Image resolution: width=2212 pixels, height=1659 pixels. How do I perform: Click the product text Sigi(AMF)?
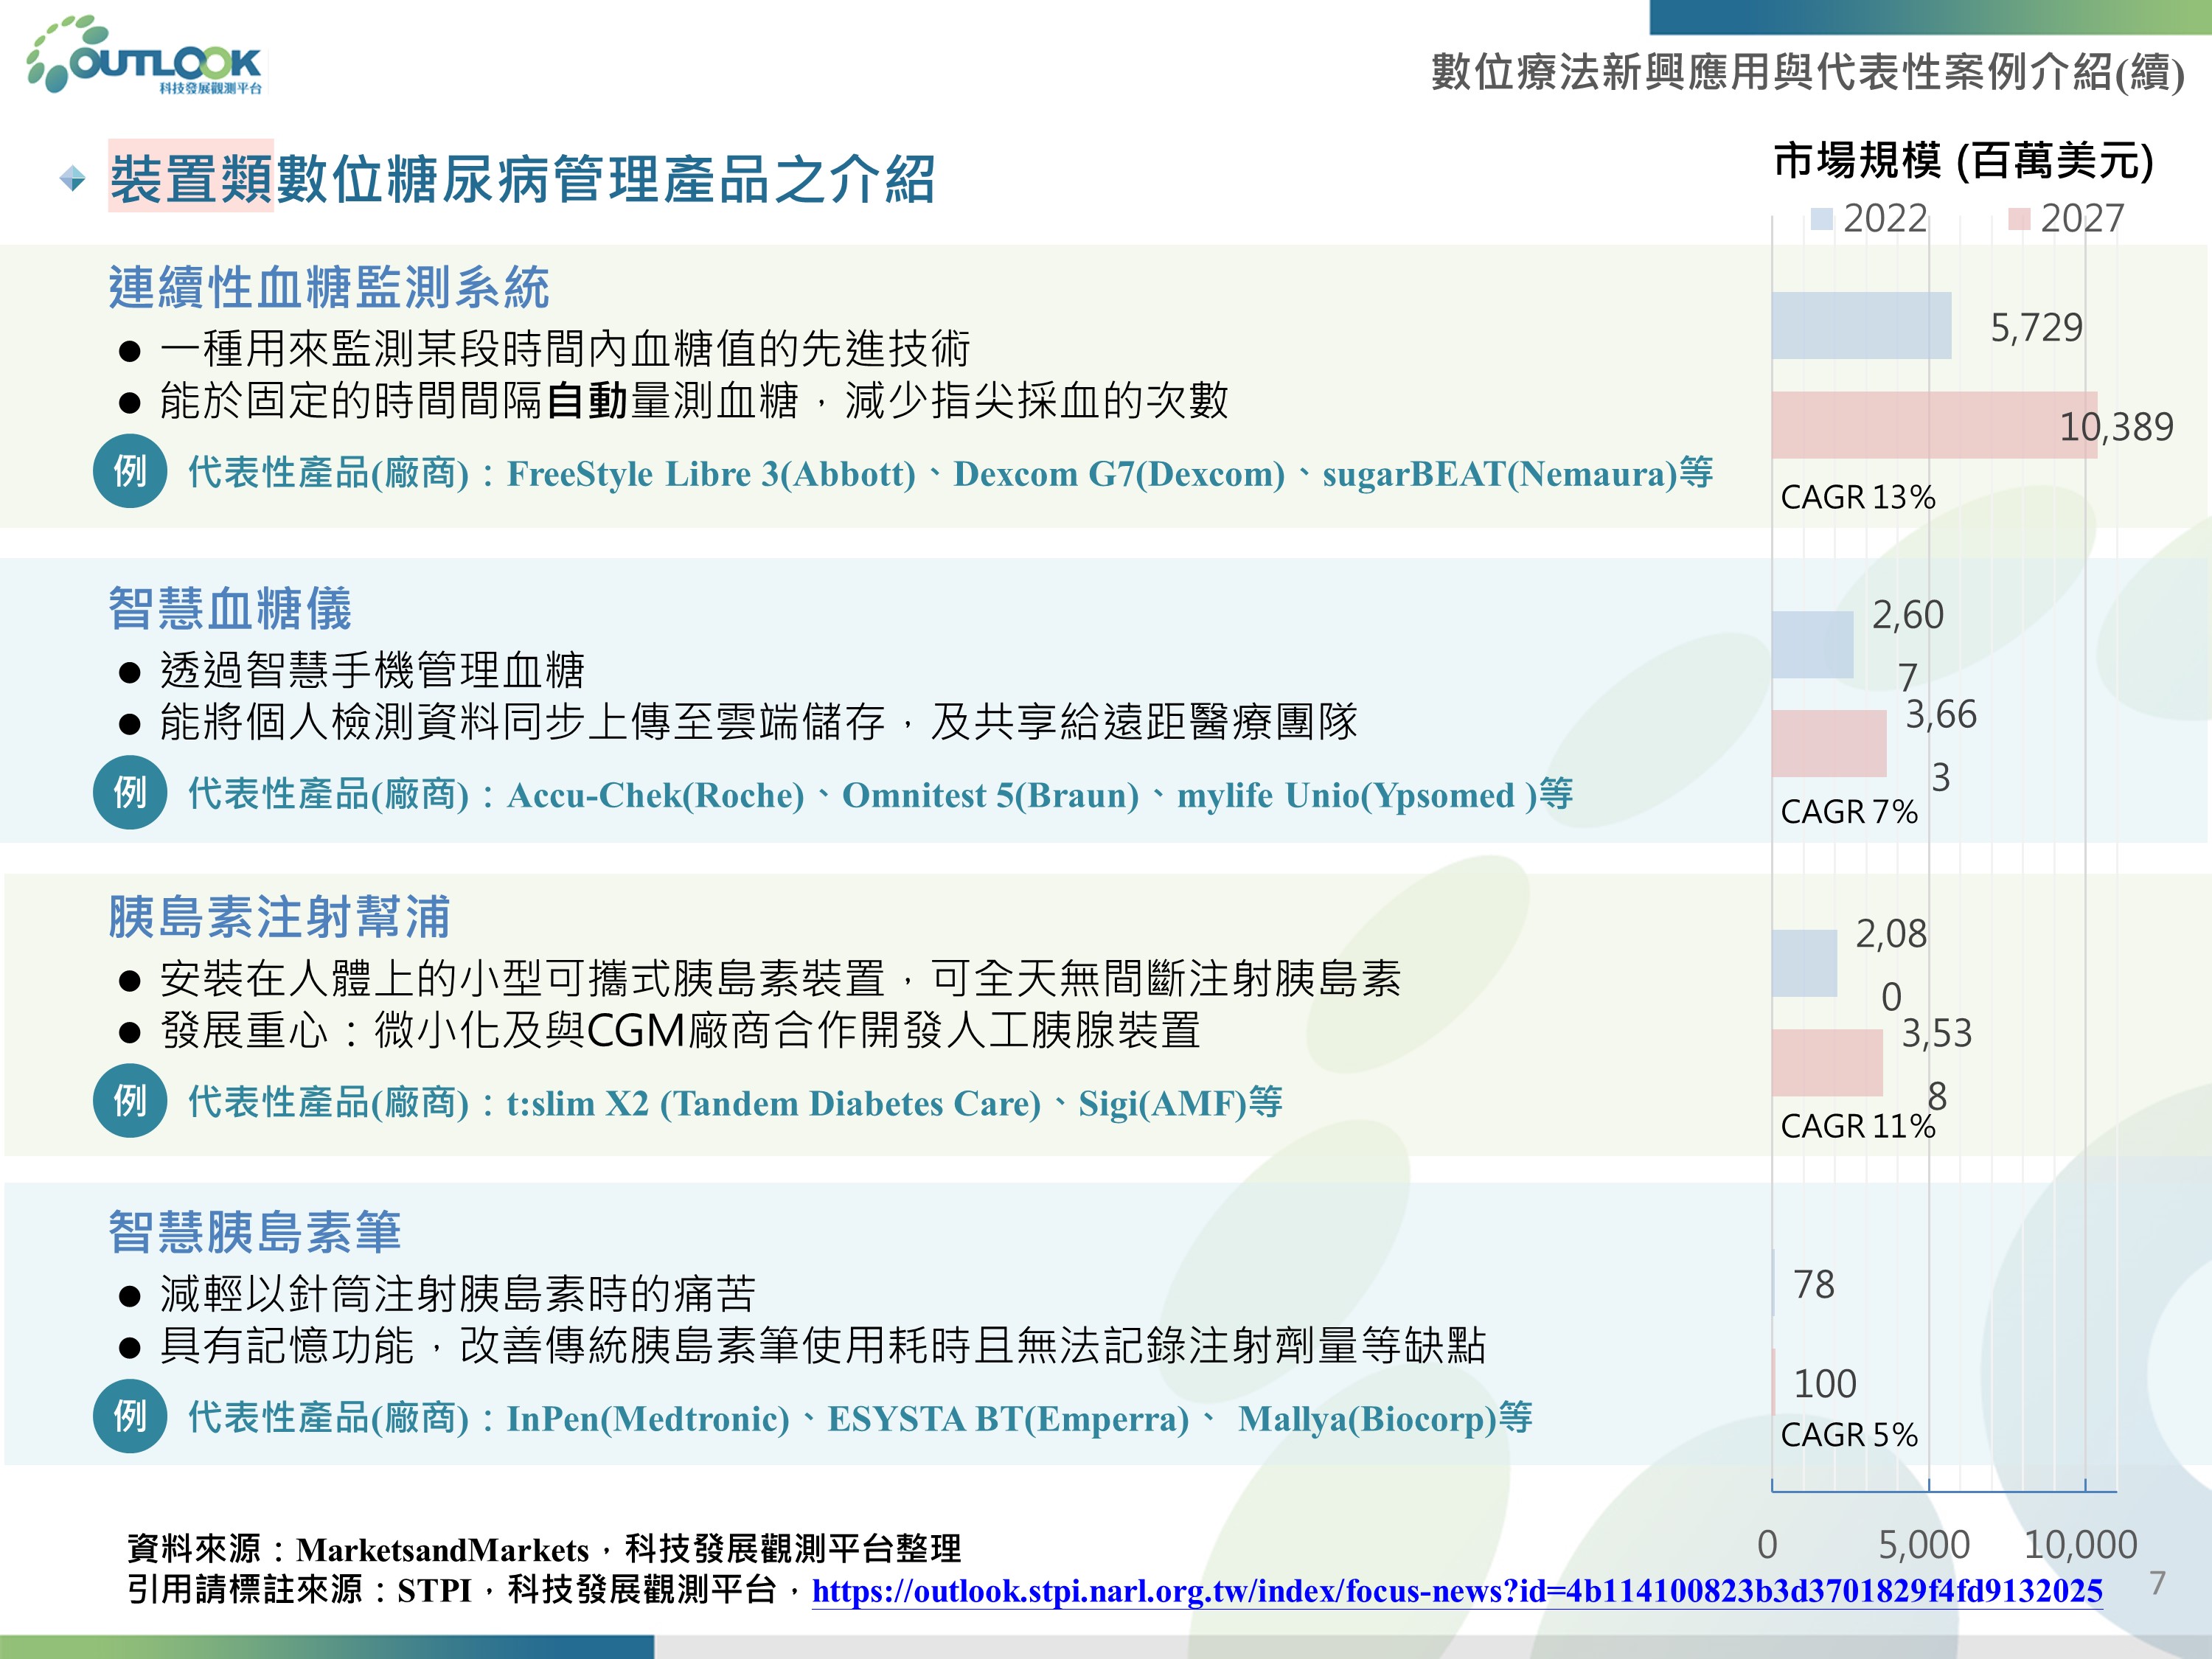tap(1162, 1104)
